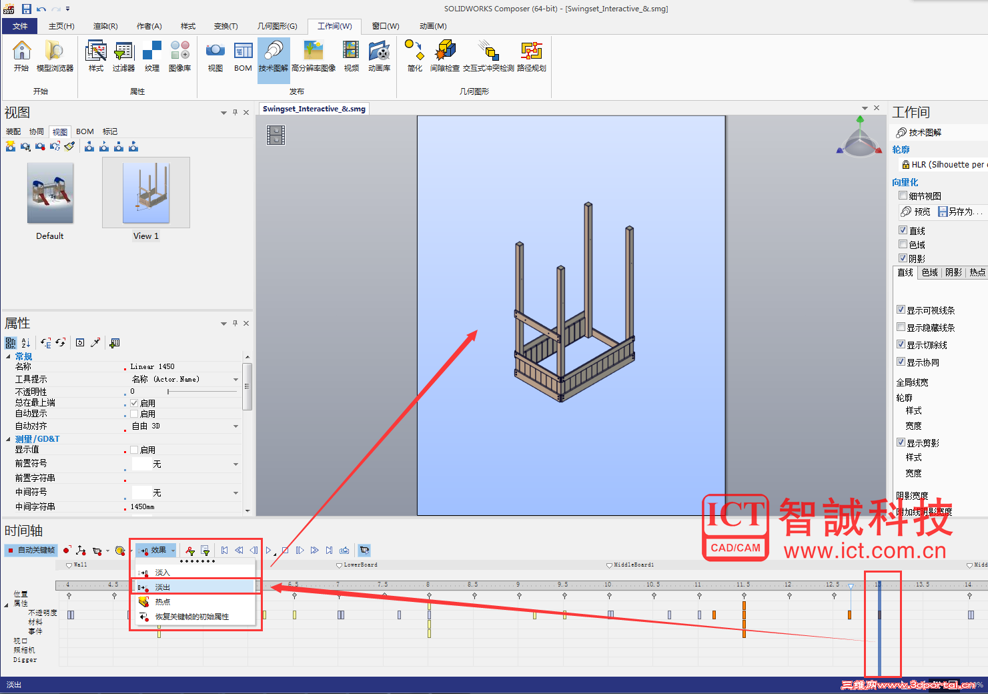Click the paintbrush icon in views toolbar
Screen dimensions: 988x694
coord(69,146)
